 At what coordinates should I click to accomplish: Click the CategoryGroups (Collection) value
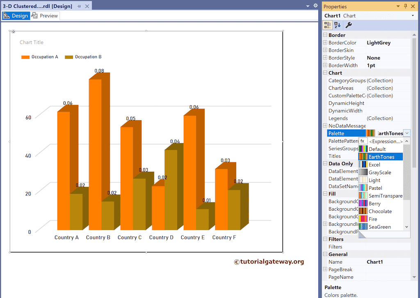[380, 80]
